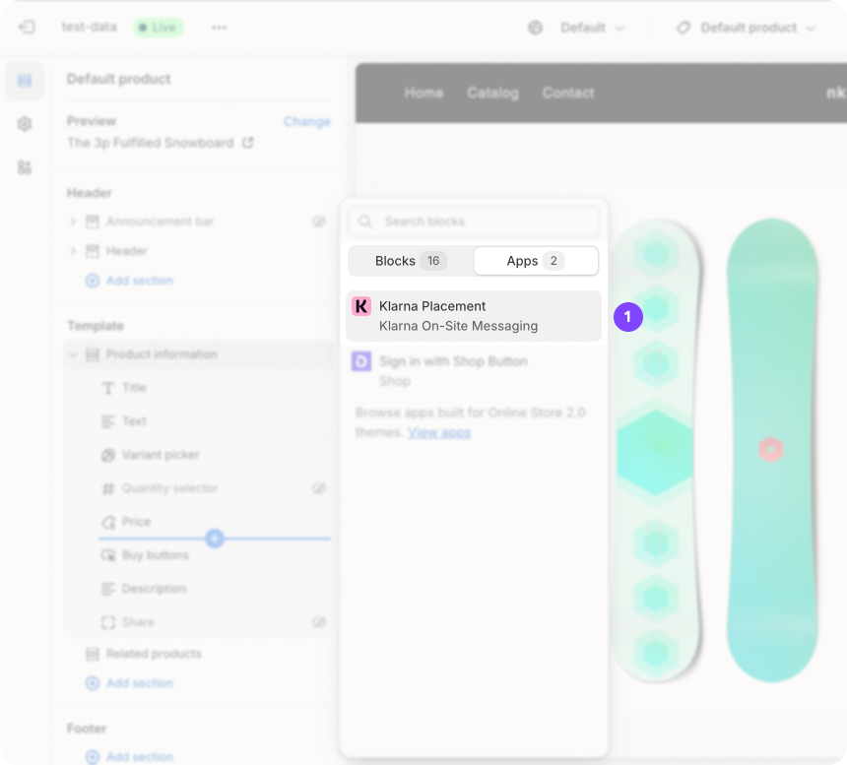Click Add section under Template
This screenshot has height=765, width=847.
click(130, 683)
